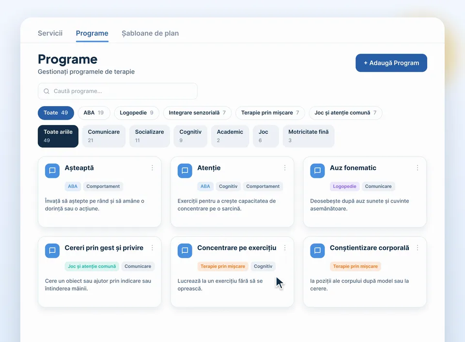
Task: Filter programs by Logopedie
Action: pos(137,113)
